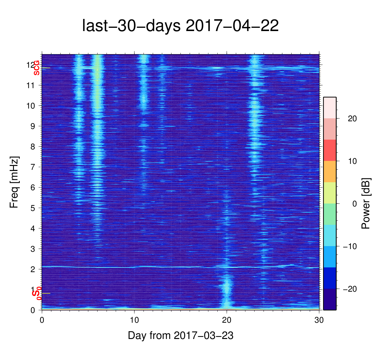Click the Power [dB] colorbar label
Viewport: 382px width, 352px height.
(x=366, y=204)
